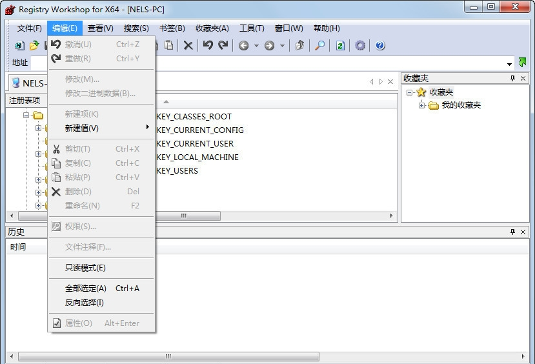Screen dimensions: 535x364
Task: Expand the last visible tree node
Action: coord(38,206)
